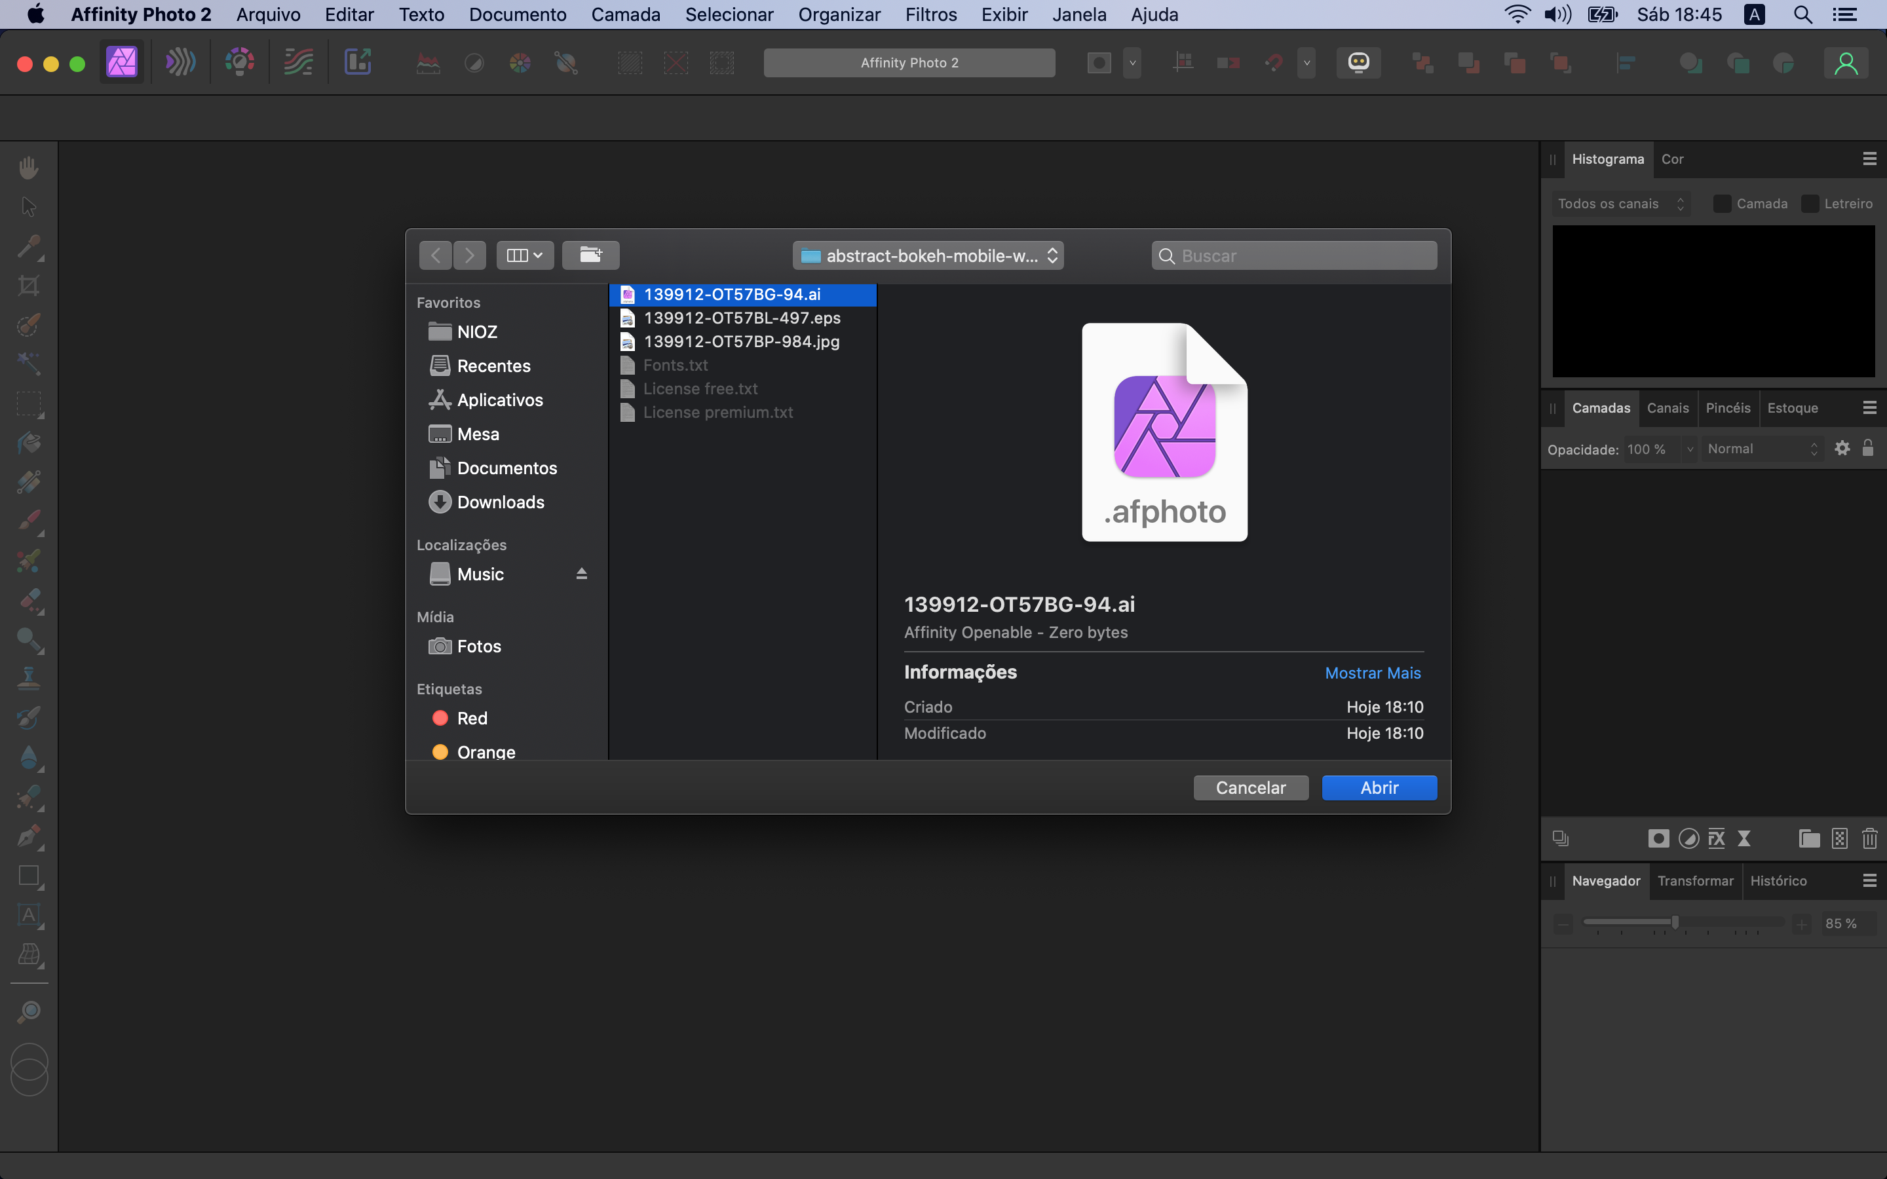Screen dimensions: 1887x1179
Task: Switch to the Liquify Persona icon
Action: pyautogui.click(x=180, y=62)
